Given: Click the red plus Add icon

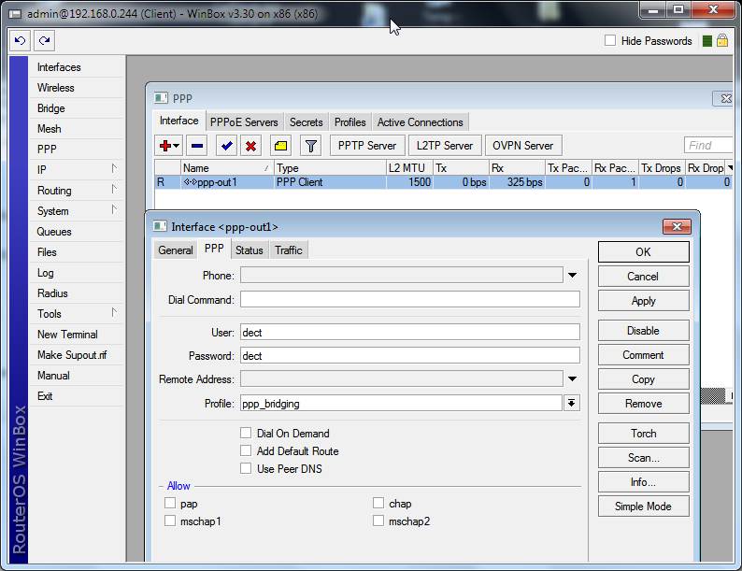Looking at the screenshot, I should 165,146.
